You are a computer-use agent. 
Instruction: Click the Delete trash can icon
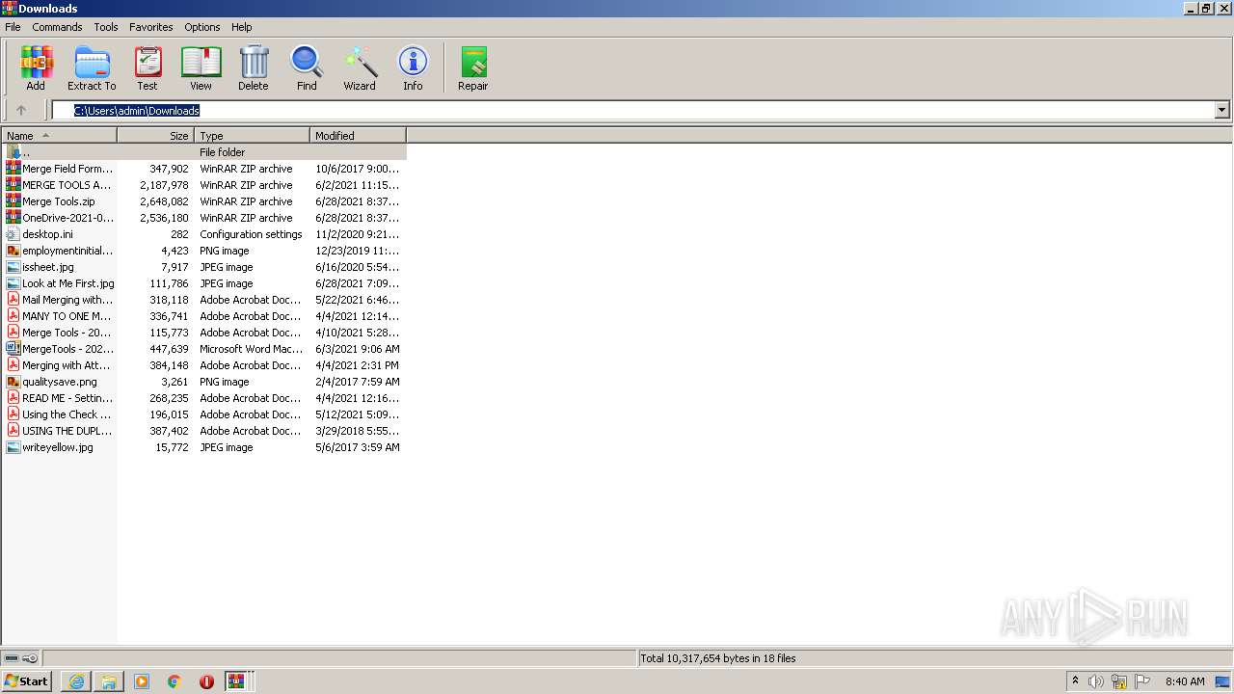254,67
